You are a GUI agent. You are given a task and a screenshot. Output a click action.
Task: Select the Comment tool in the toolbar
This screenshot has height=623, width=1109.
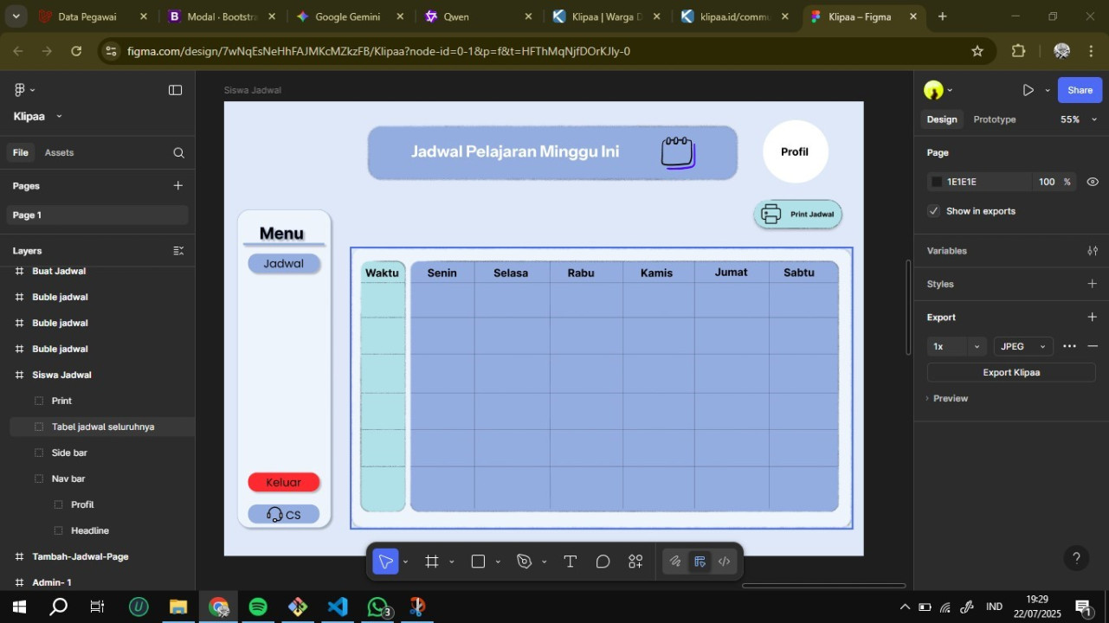(603, 562)
